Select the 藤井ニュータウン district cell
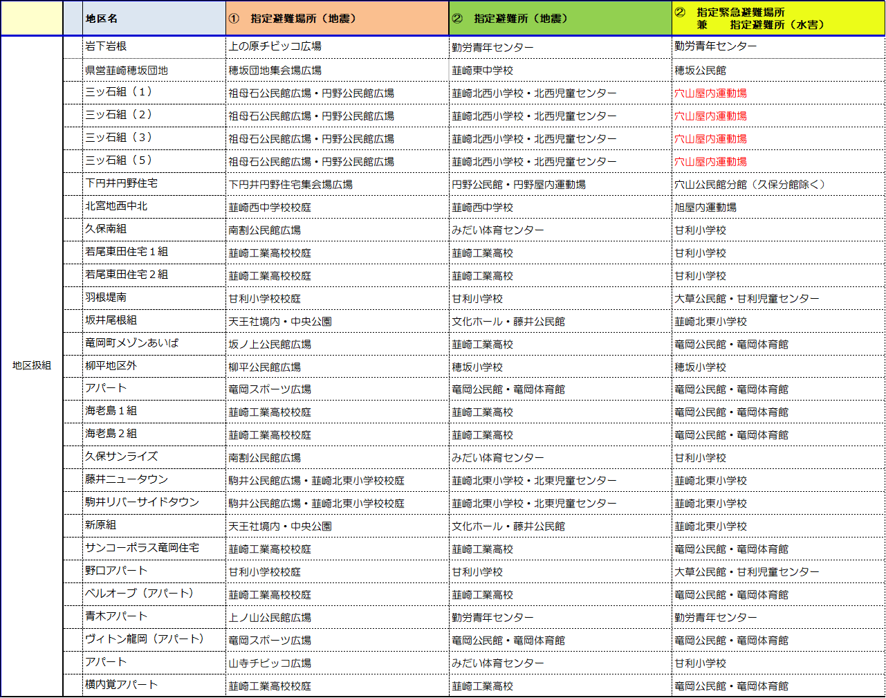This screenshot has width=886, height=698. 154,480
